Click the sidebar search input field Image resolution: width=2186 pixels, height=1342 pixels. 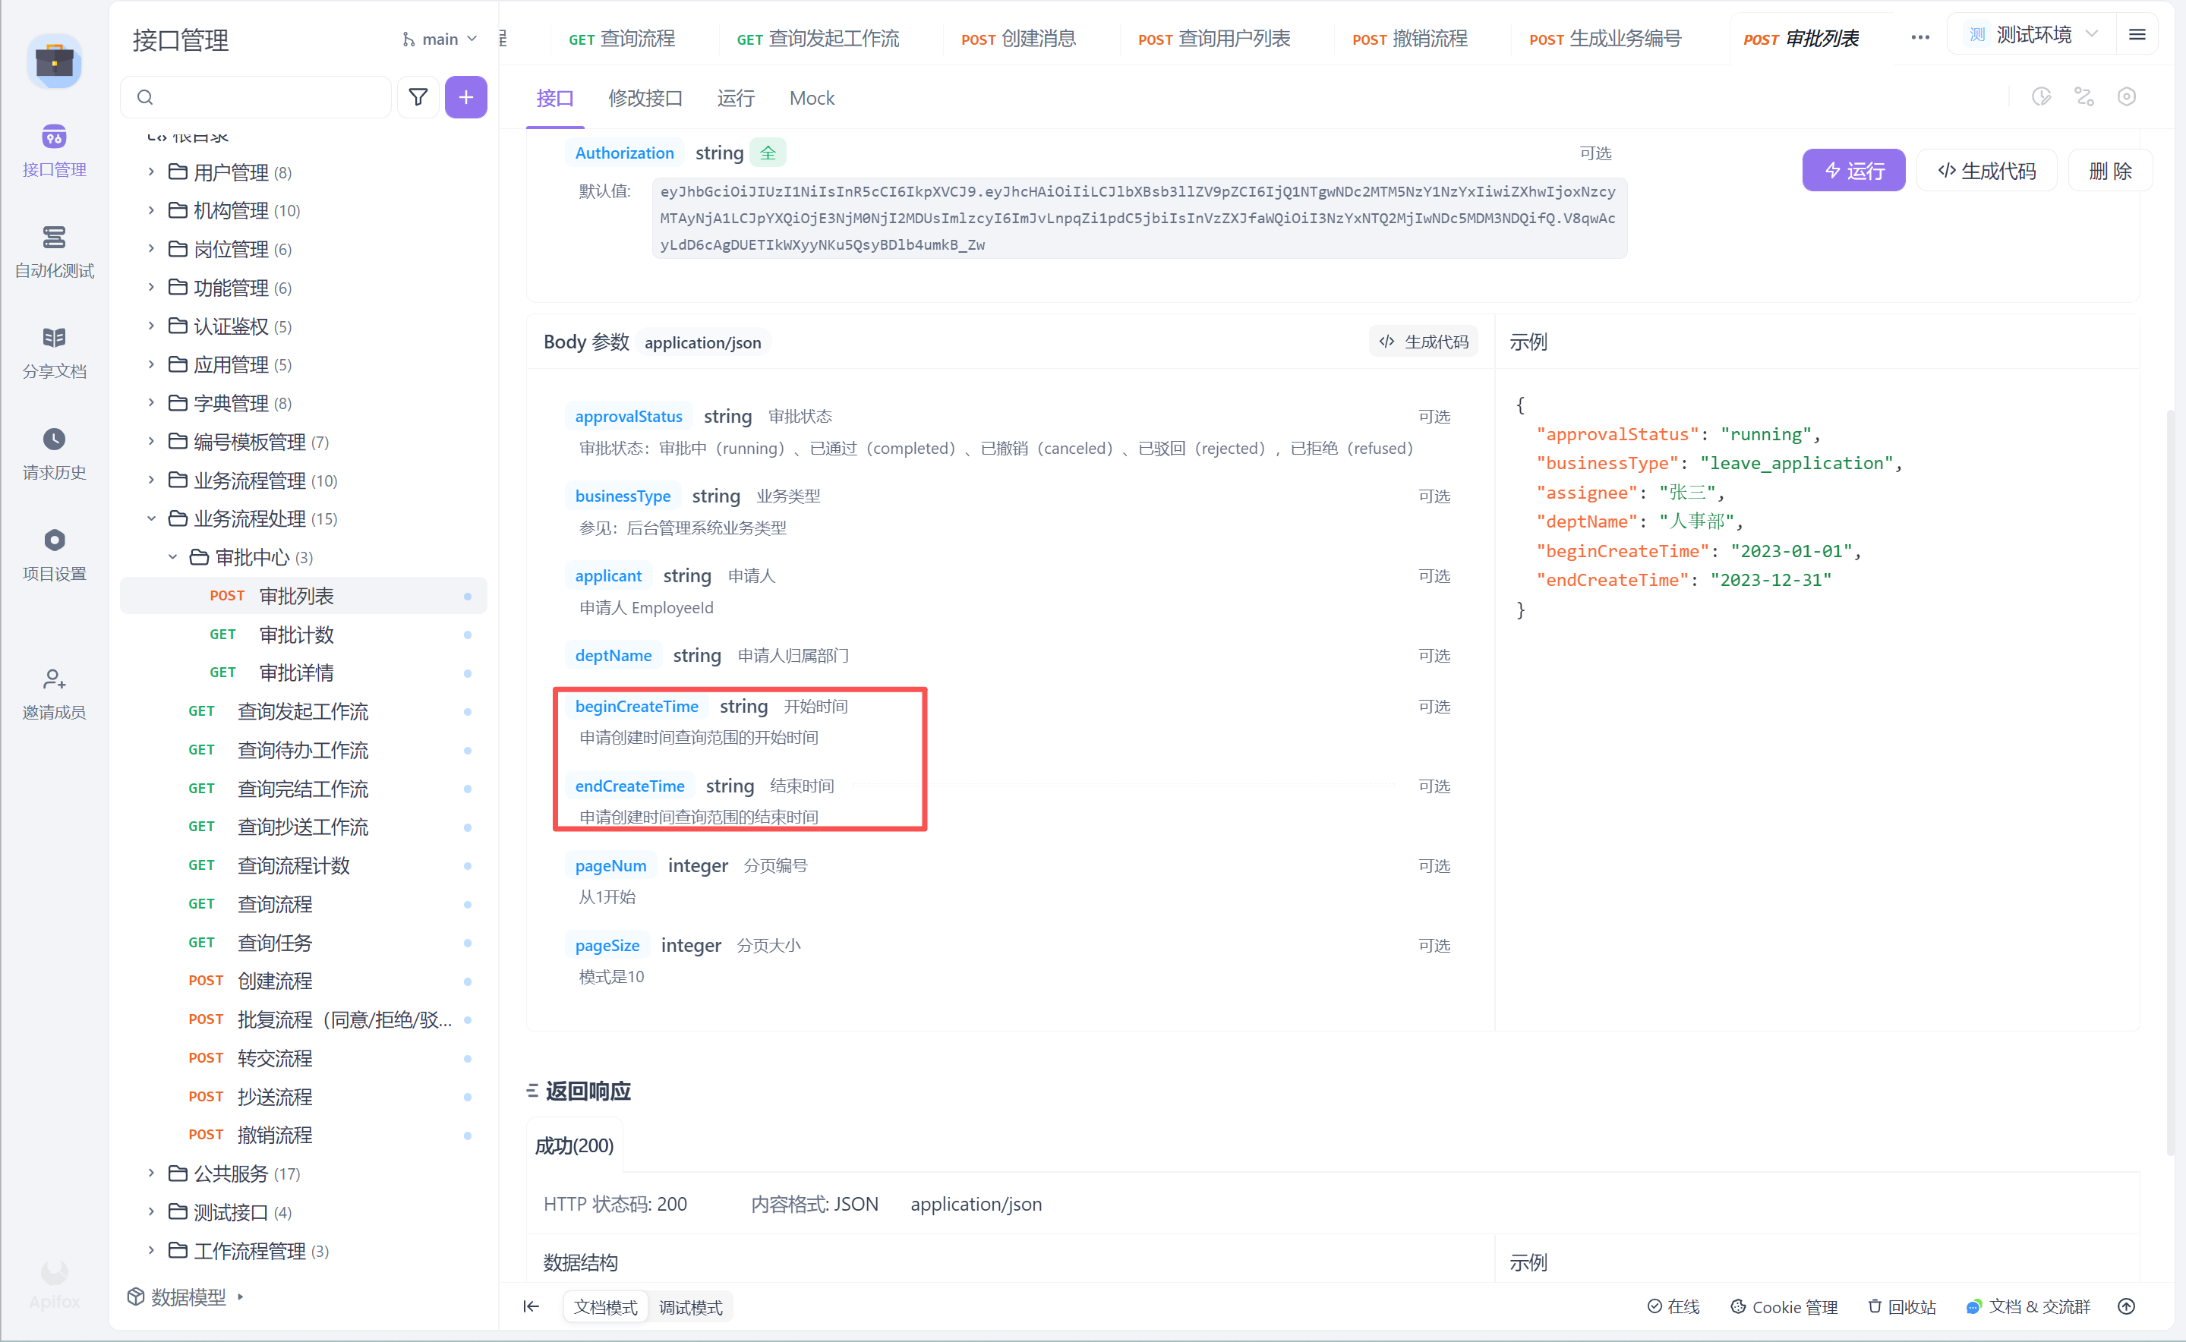267,96
